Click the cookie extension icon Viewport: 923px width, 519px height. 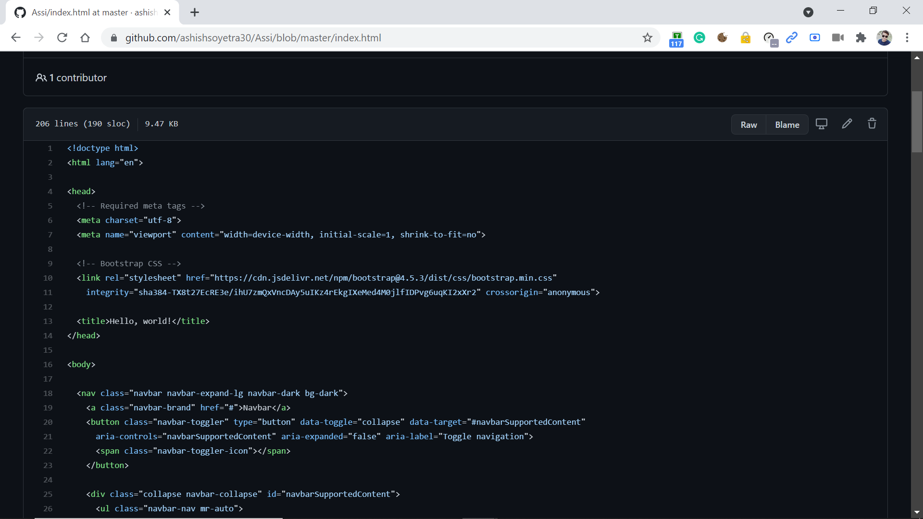click(722, 38)
